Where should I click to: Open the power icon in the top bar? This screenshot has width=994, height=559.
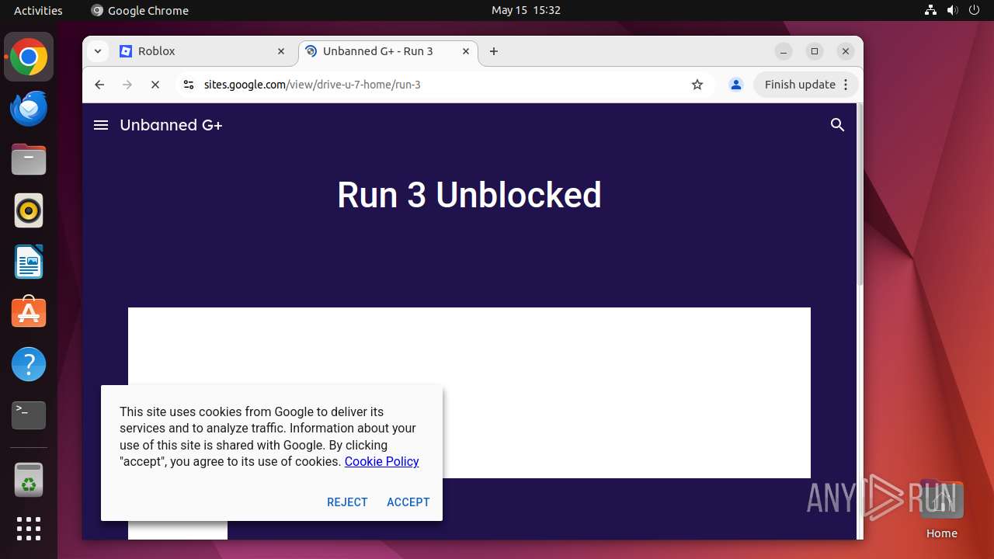(975, 10)
